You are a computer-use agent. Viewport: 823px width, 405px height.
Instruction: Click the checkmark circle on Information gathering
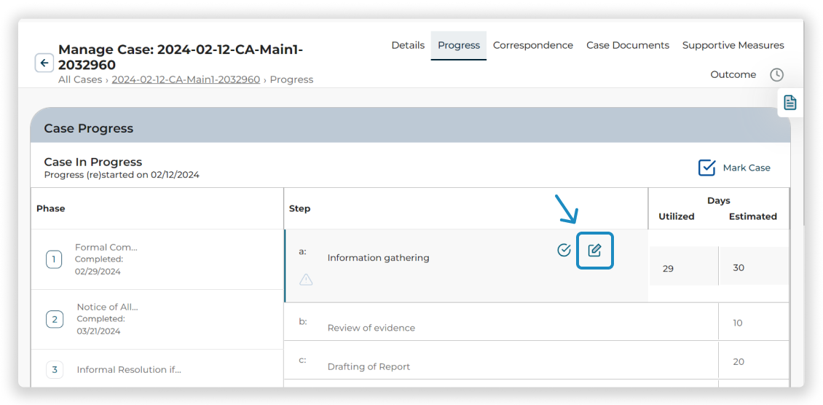coord(564,251)
